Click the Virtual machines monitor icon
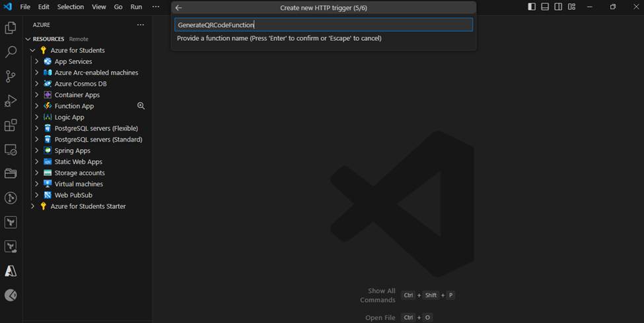The width and height of the screenshot is (644, 323). click(x=48, y=184)
